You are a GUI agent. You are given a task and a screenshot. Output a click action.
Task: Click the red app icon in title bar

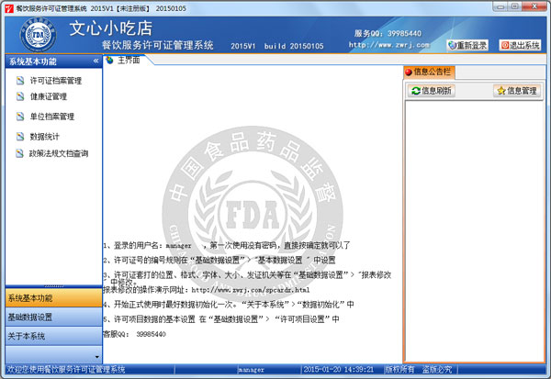click(x=9, y=8)
